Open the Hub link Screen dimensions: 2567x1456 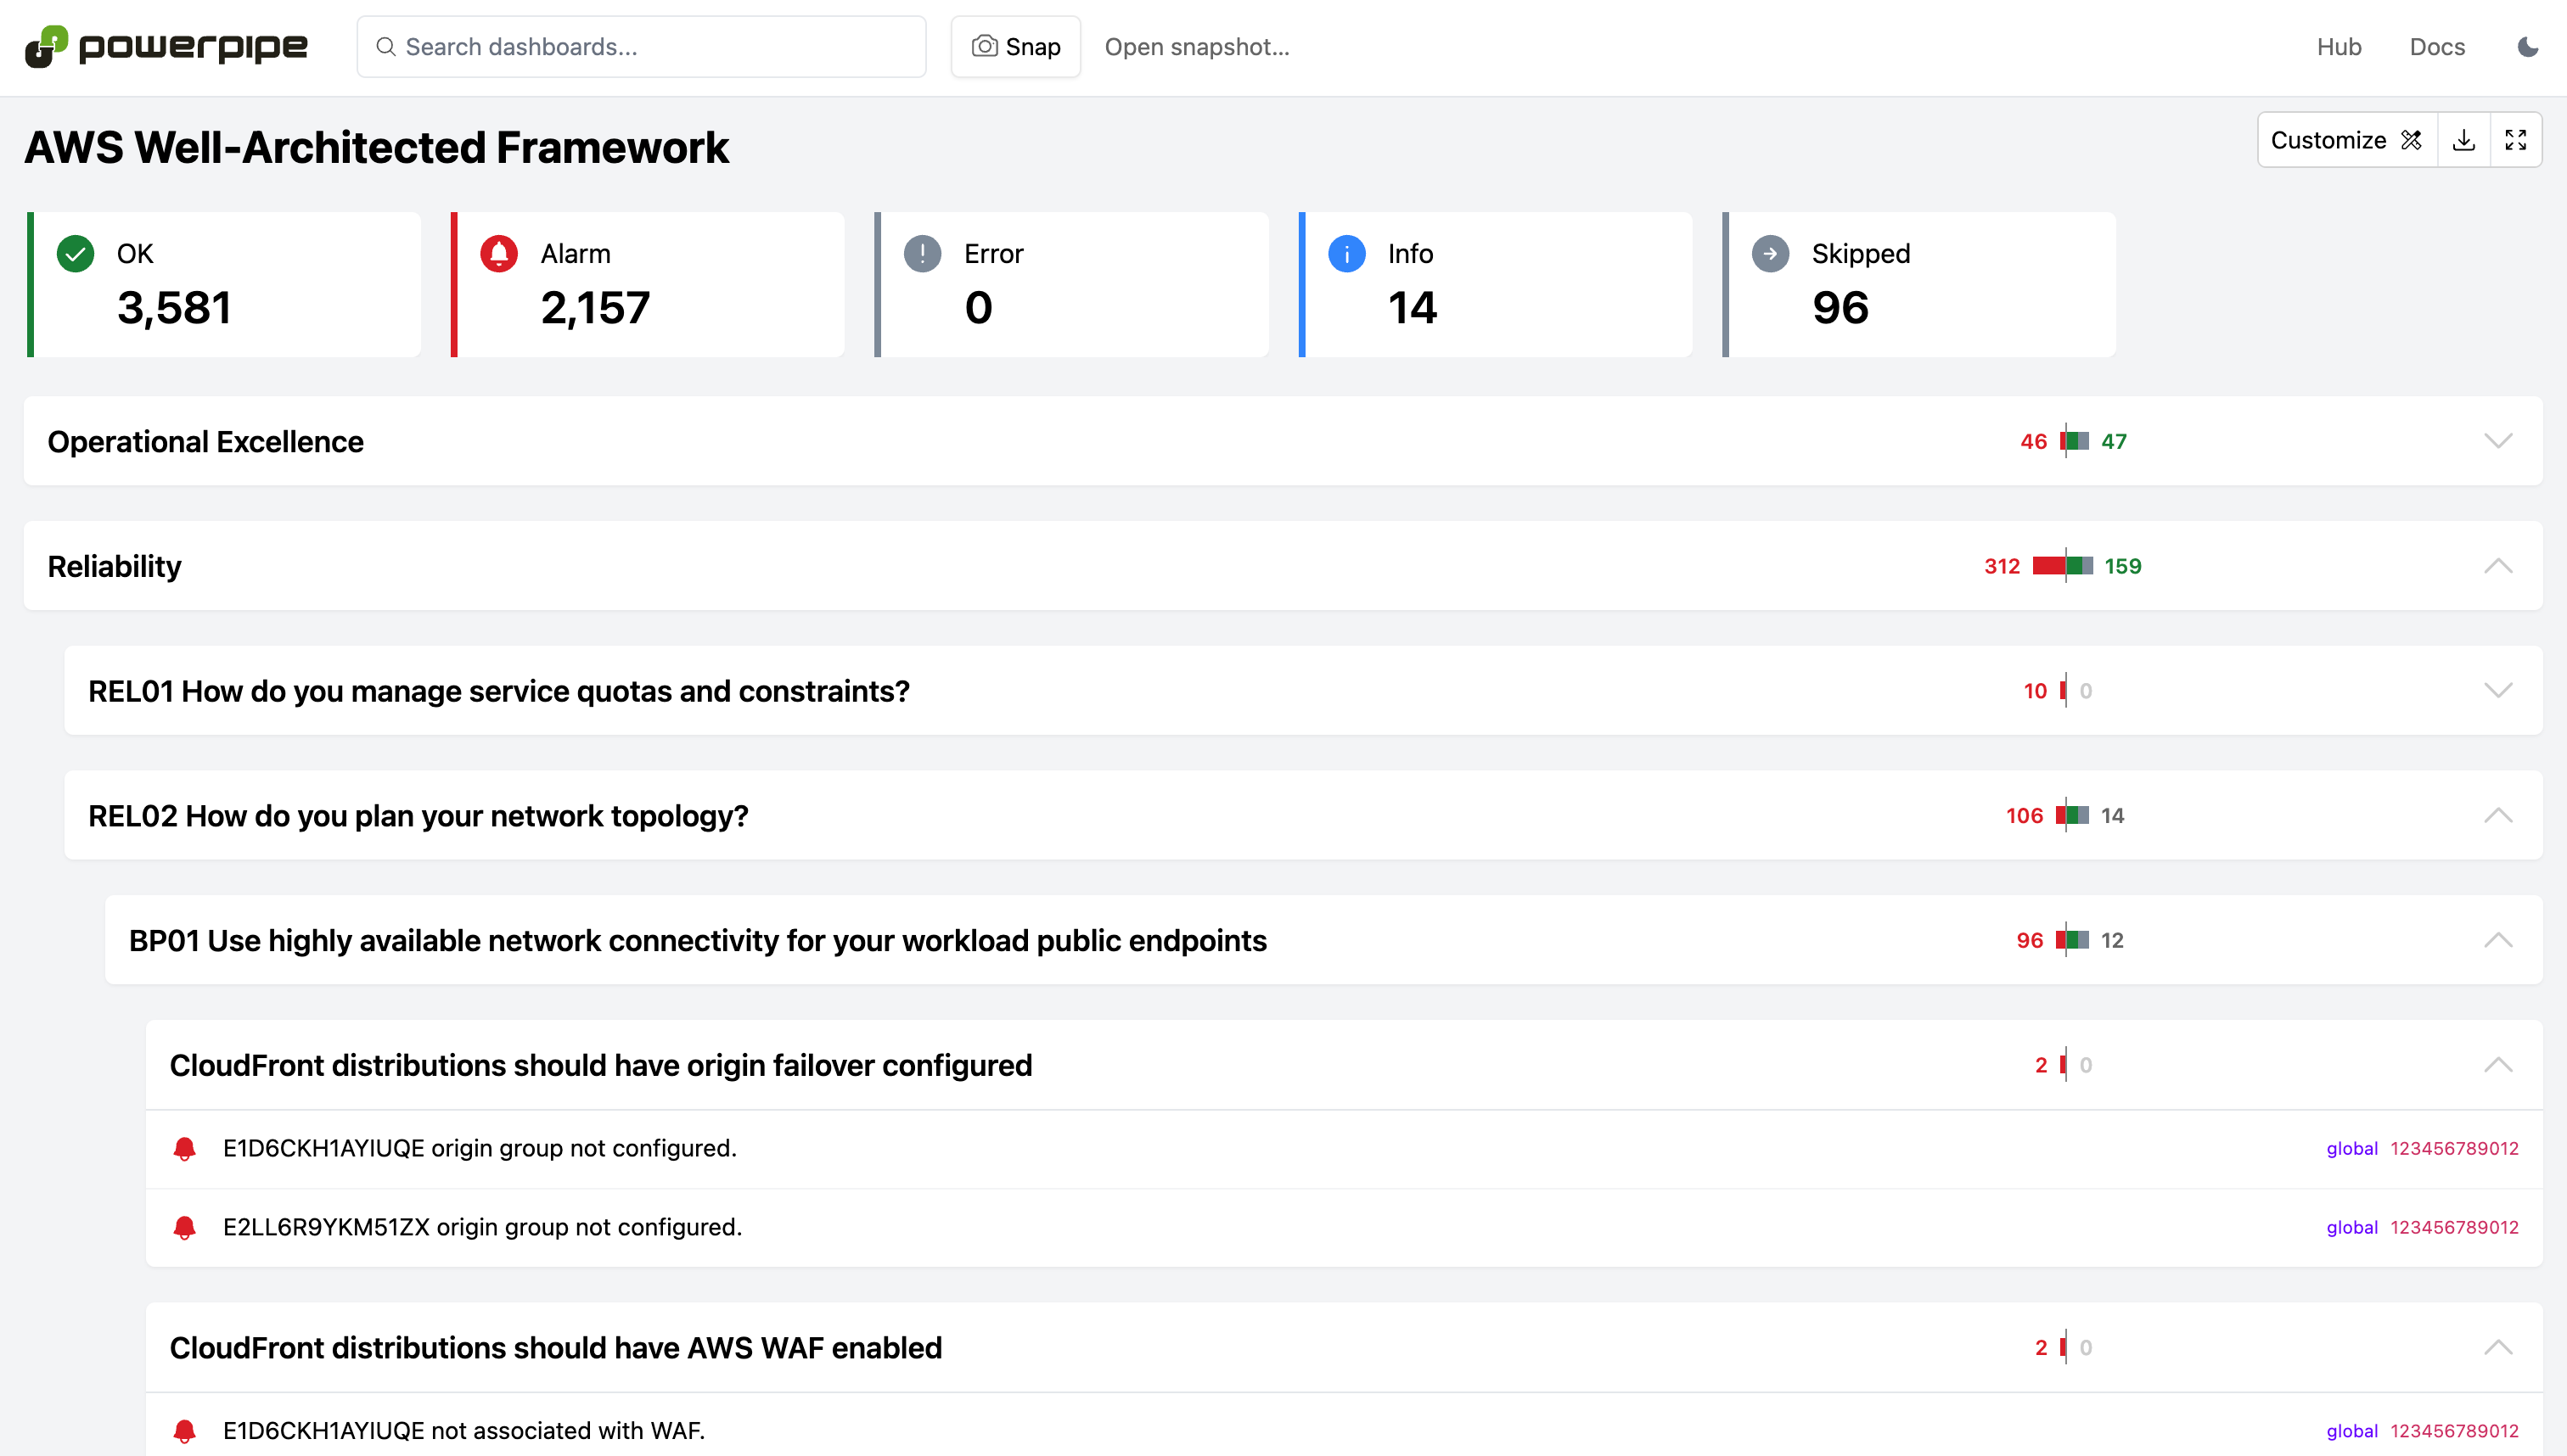[x=2338, y=47]
